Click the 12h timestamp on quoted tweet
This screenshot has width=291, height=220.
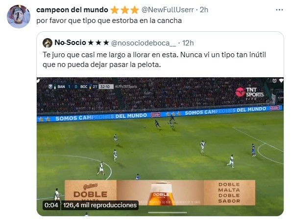pyautogui.click(x=188, y=43)
